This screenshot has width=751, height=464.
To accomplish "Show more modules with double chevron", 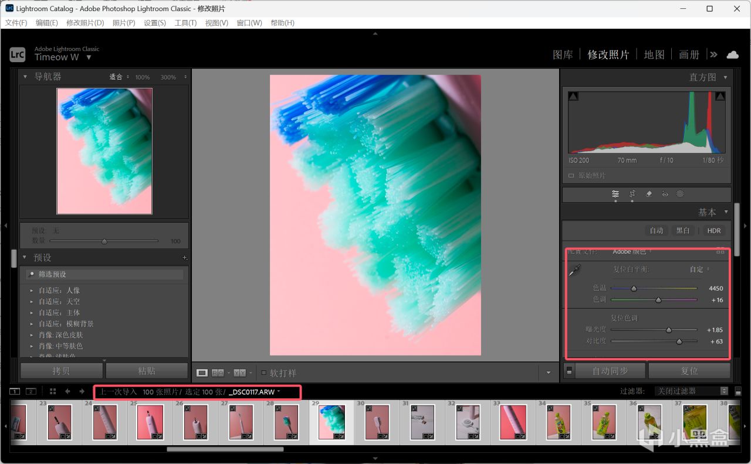I will 713,54.
